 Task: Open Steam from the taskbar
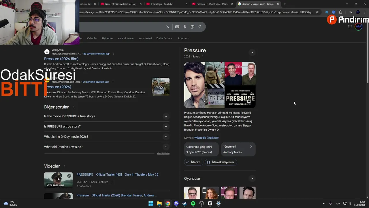pos(184,203)
